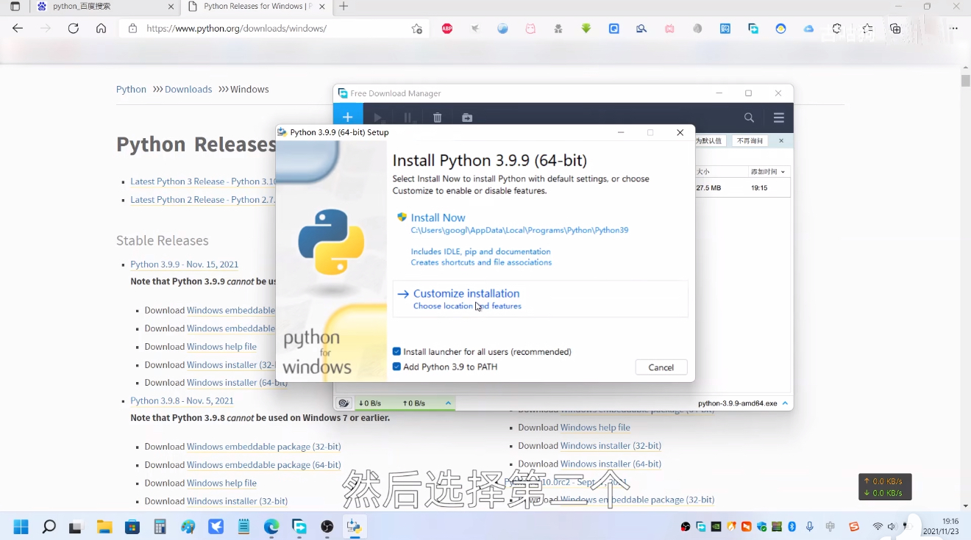This screenshot has width=971, height=540.
Task: Uncheck 'Install launcher for all users'
Action: tap(396, 351)
